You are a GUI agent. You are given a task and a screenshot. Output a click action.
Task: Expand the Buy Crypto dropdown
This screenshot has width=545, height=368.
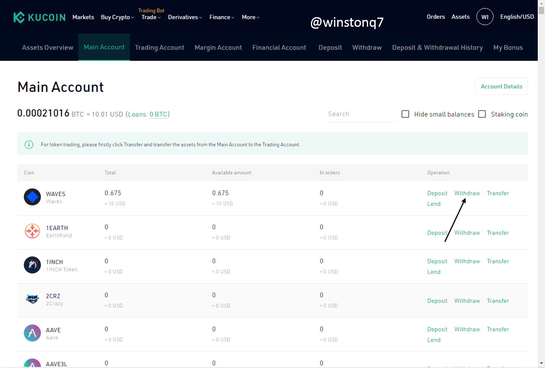[117, 17]
